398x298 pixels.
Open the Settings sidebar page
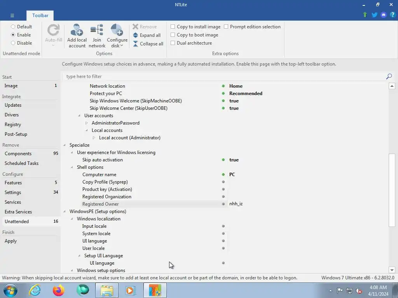pyautogui.click(x=30, y=192)
